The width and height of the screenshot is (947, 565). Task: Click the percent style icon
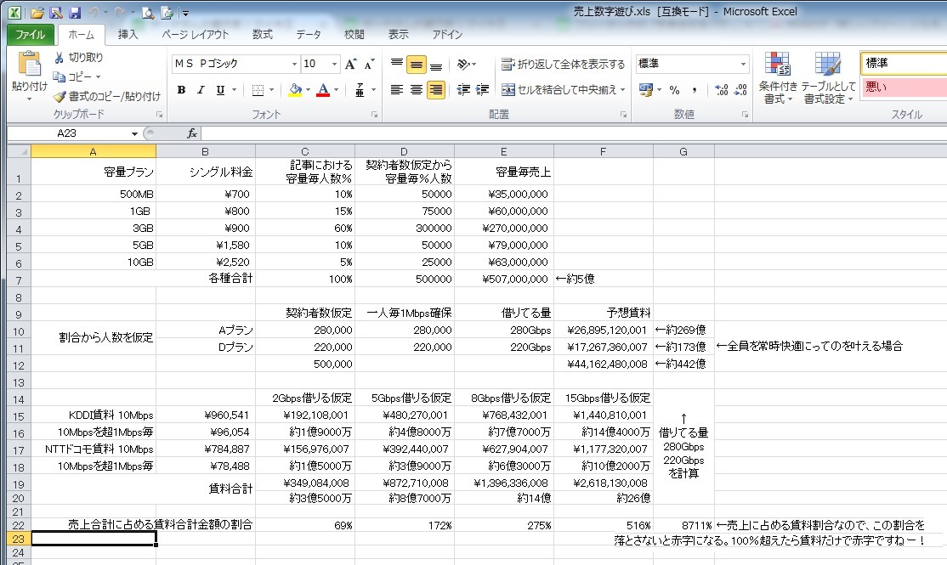pos(674,90)
